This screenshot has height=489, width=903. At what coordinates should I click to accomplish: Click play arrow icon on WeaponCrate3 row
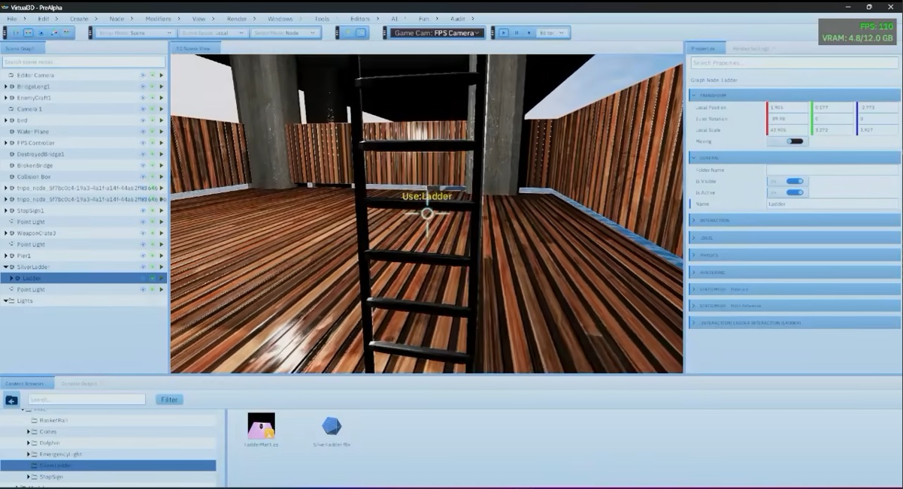click(161, 233)
